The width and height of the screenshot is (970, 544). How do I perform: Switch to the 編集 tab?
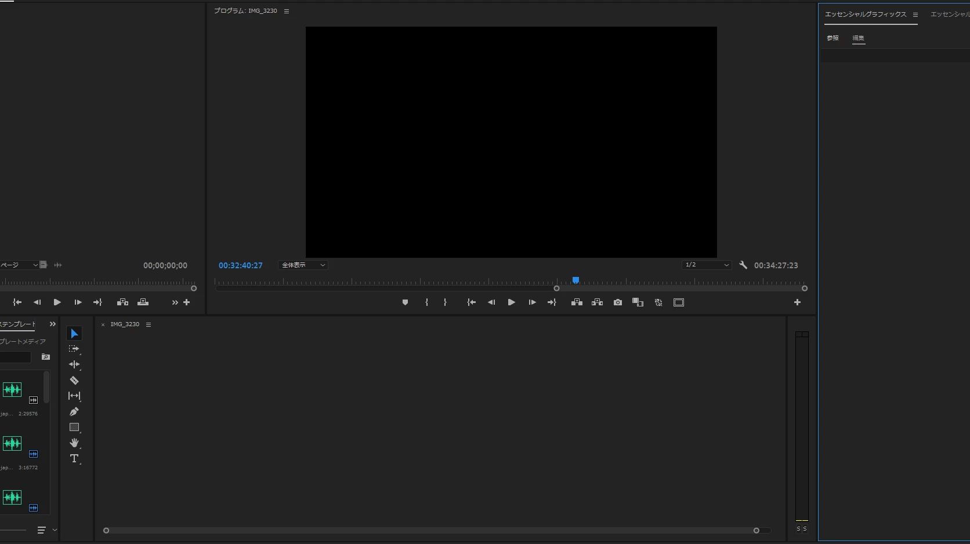click(x=859, y=38)
